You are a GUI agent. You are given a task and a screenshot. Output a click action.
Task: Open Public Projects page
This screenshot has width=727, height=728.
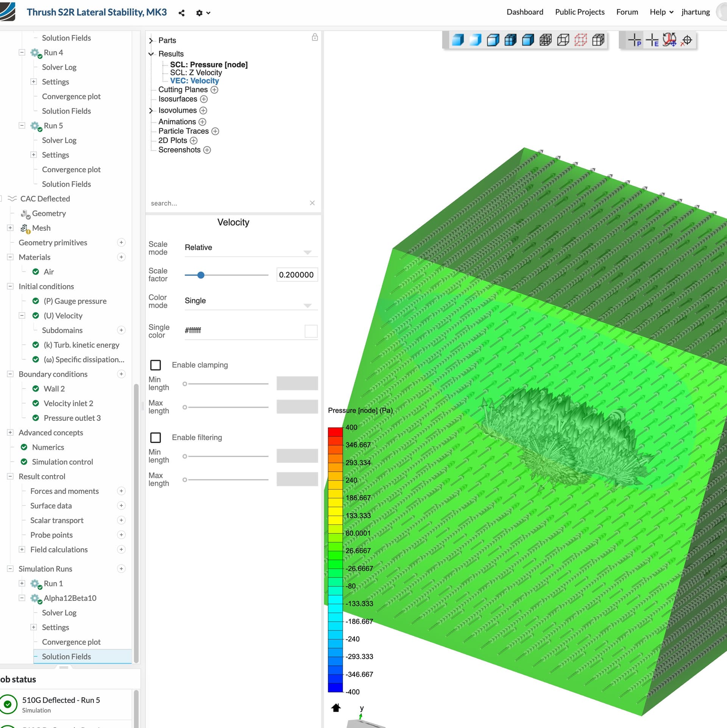[x=579, y=12]
